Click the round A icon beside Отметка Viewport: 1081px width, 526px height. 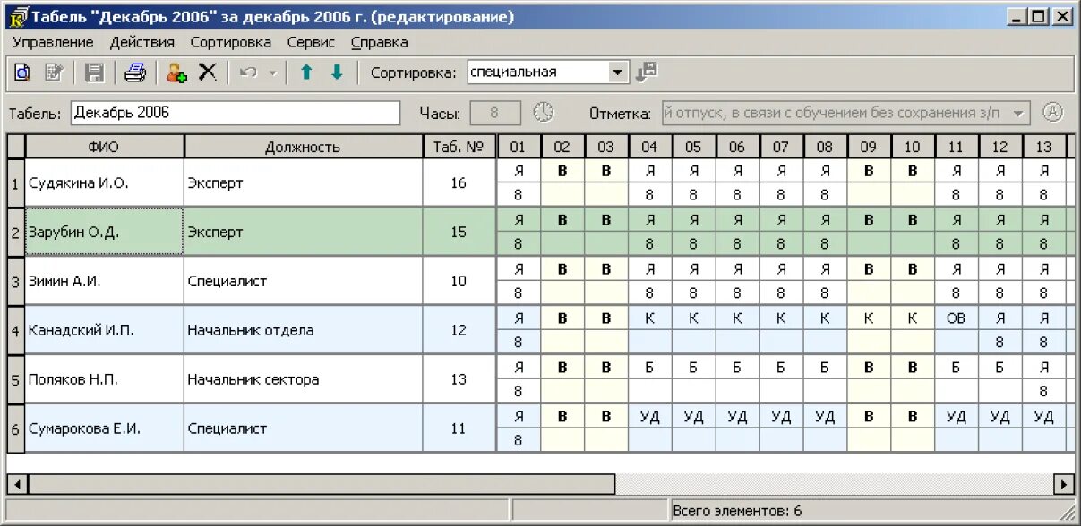(x=1053, y=113)
